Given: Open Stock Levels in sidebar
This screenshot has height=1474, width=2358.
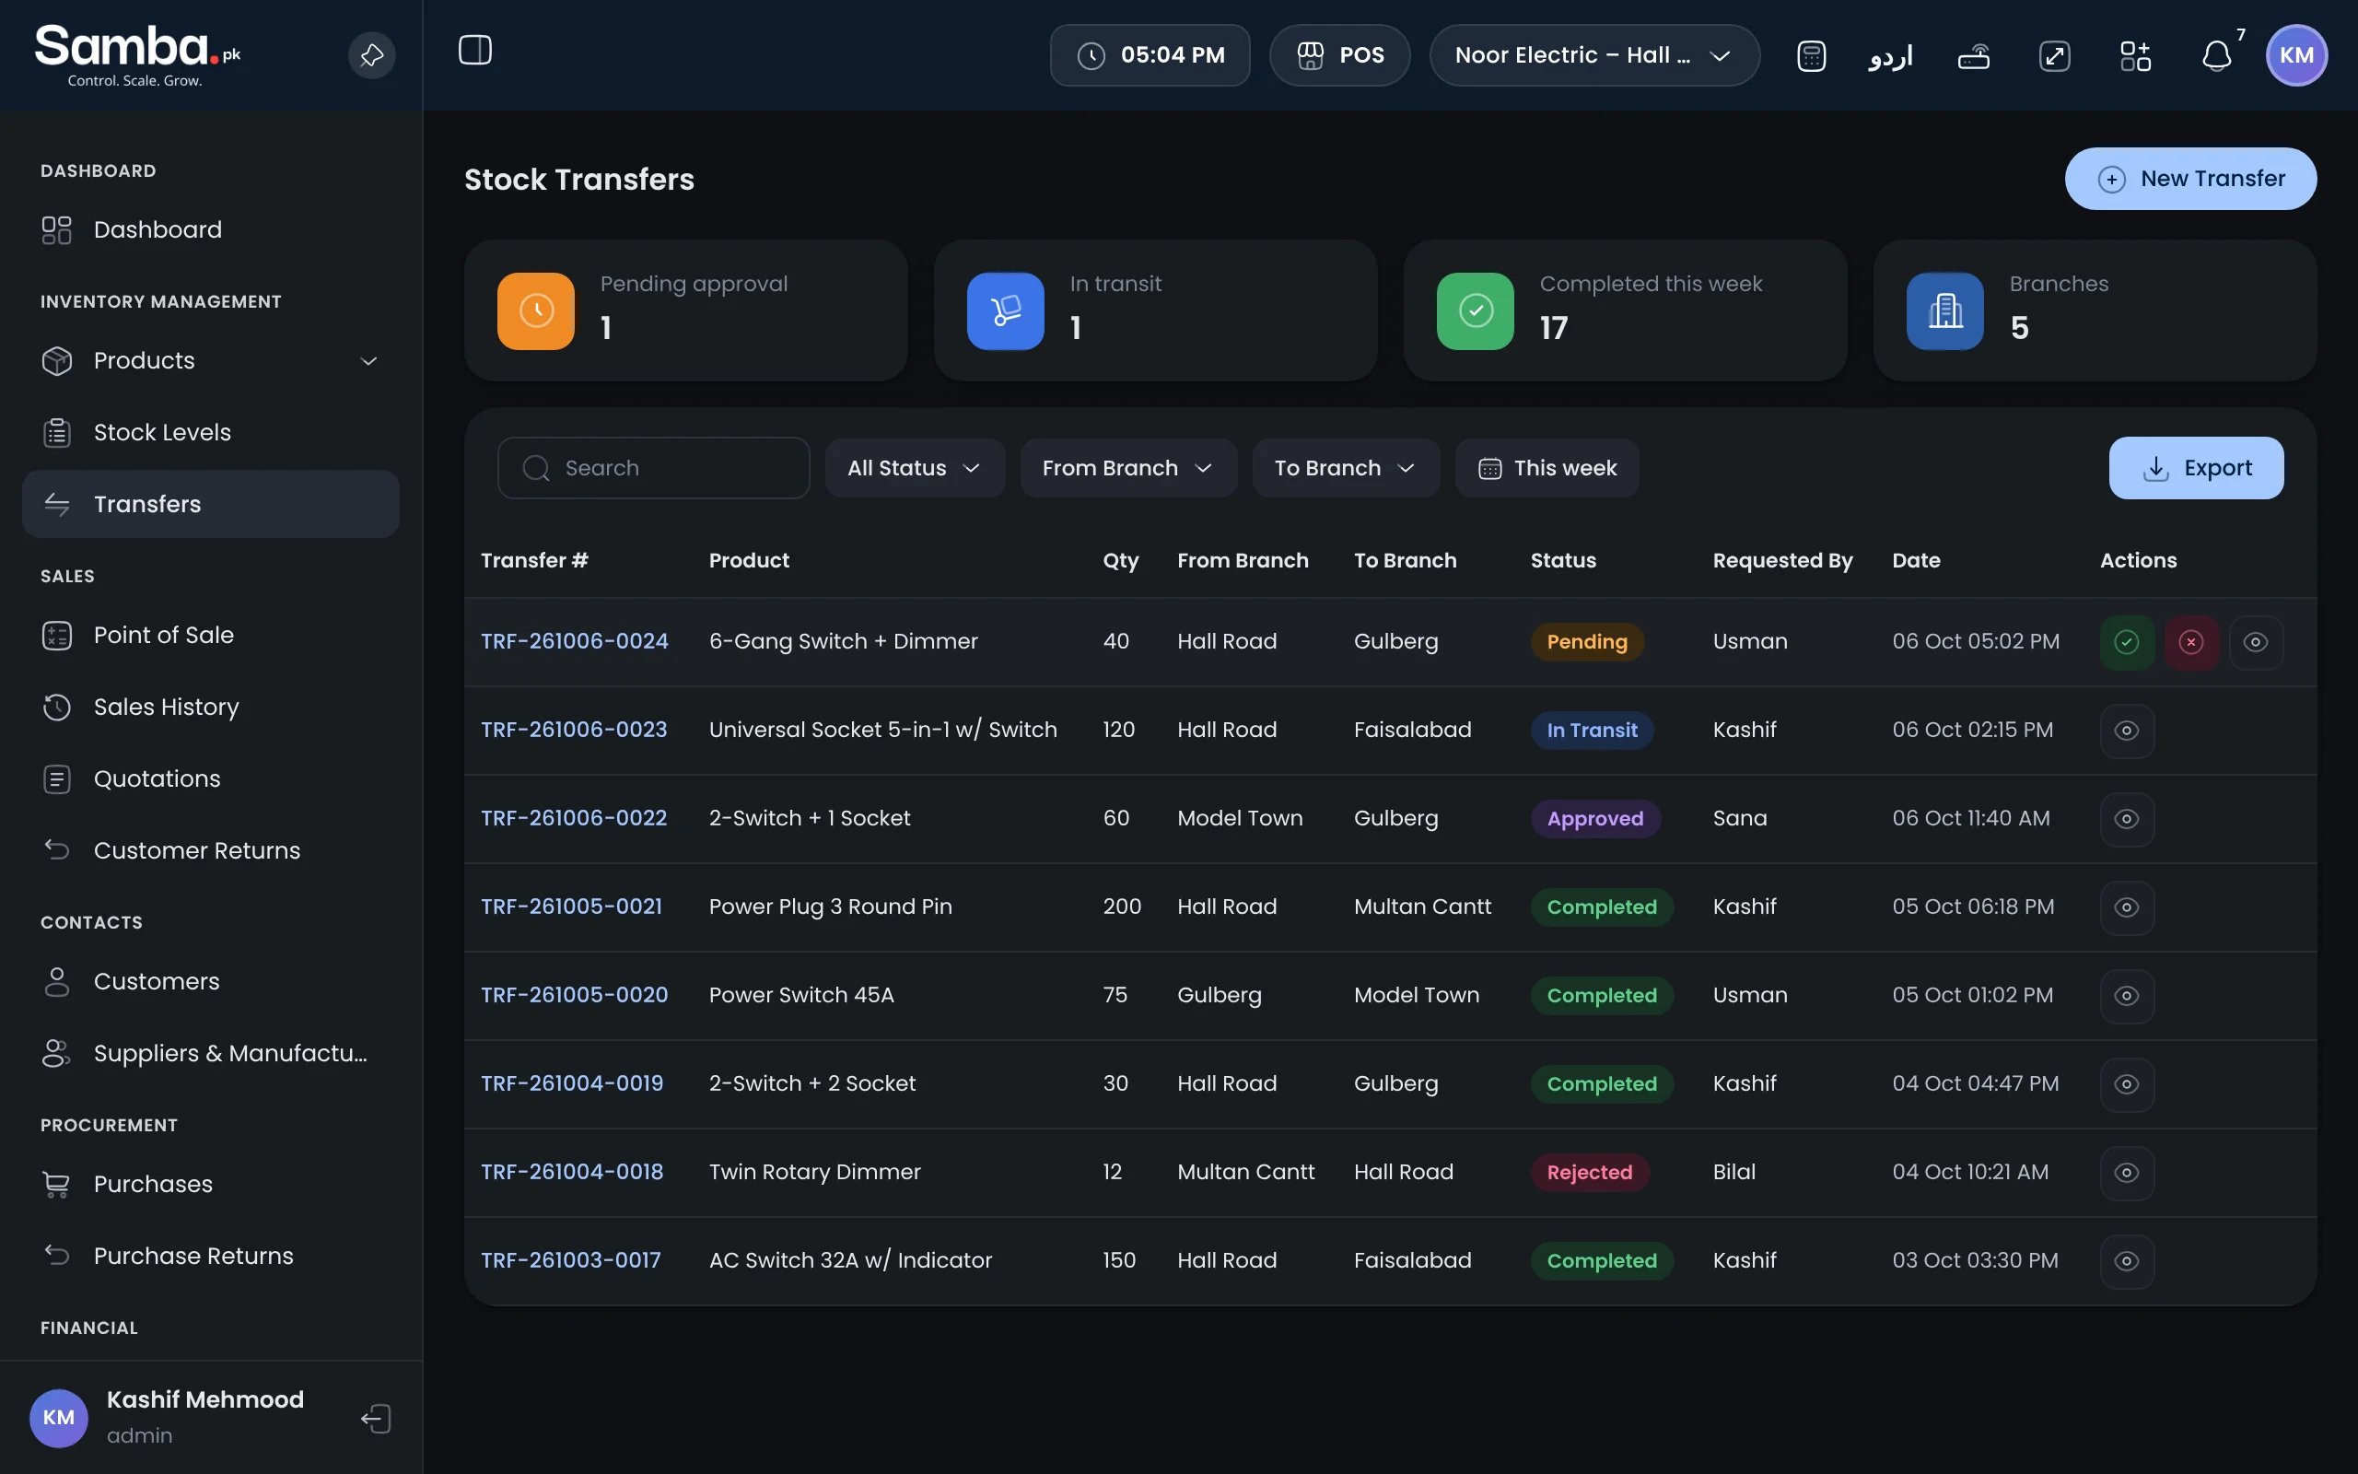Looking at the screenshot, I should [210, 433].
